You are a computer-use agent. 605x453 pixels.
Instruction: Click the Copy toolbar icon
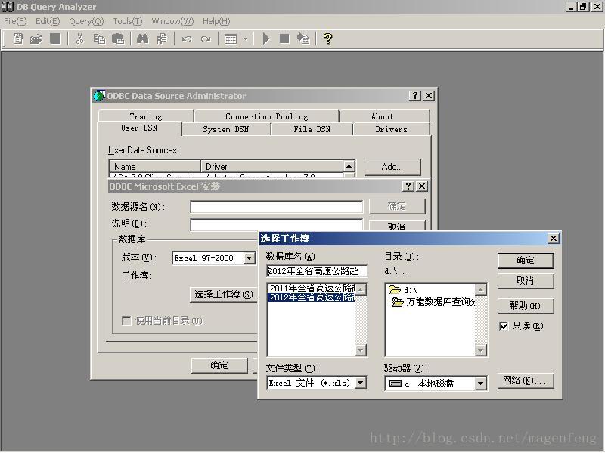[99, 39]
